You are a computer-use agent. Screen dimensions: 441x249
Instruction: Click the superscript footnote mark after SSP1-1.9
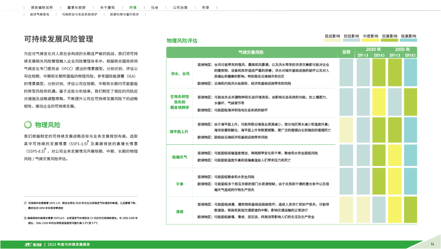(x=88, y=141)
